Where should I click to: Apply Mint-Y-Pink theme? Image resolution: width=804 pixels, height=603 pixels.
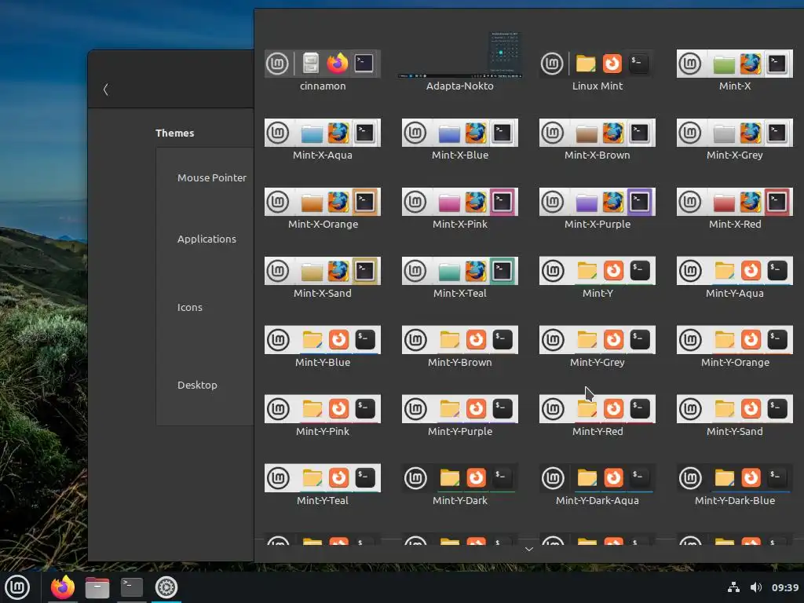pyautogui.click(x=323, y=409)
